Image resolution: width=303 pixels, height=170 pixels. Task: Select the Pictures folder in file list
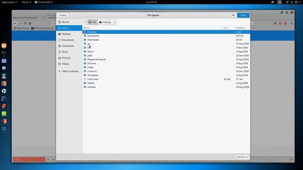(x=166, y=63)
